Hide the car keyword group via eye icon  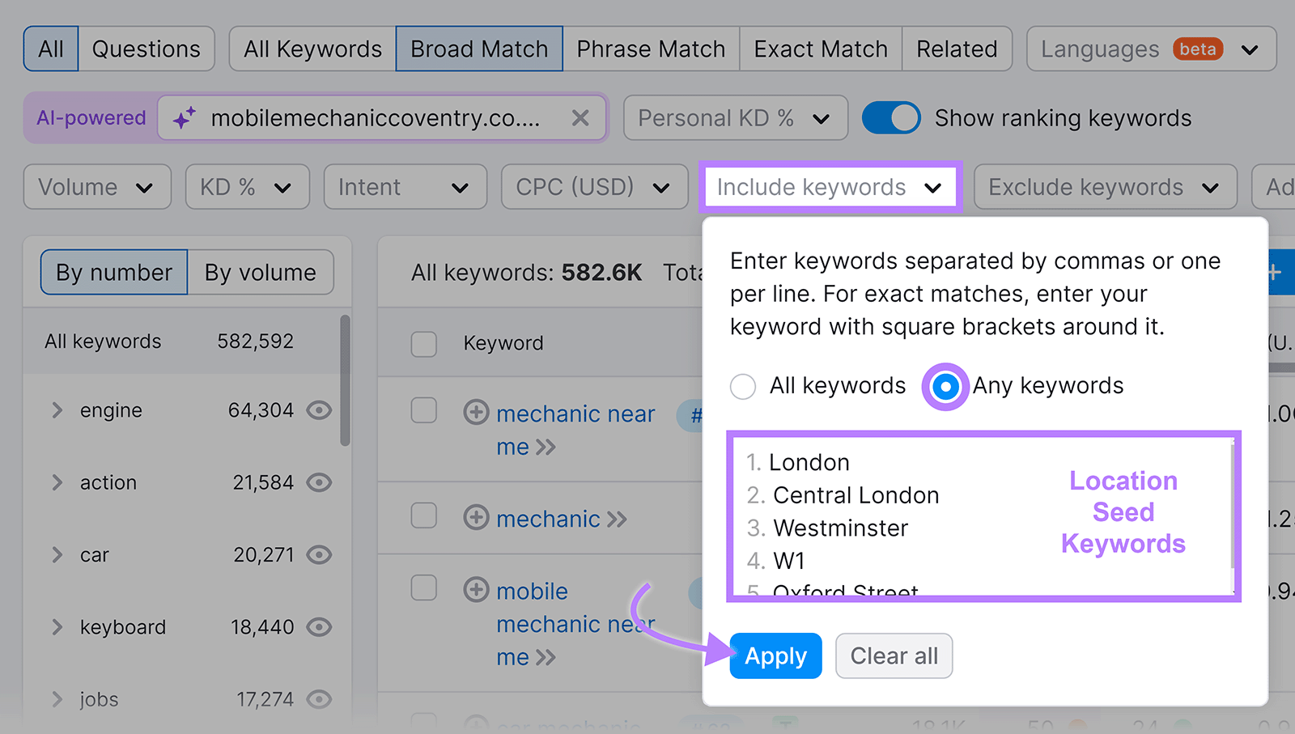pyautogui.click(x=319, y=555)
